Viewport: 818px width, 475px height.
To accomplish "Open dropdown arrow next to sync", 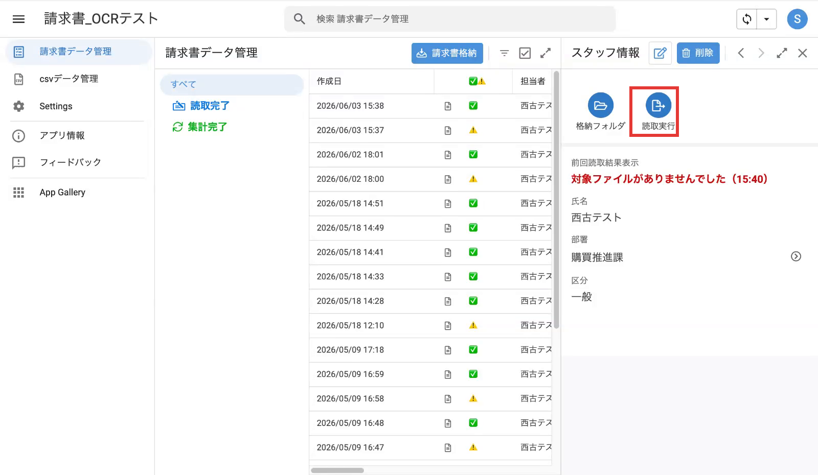I will click(767, 19).
